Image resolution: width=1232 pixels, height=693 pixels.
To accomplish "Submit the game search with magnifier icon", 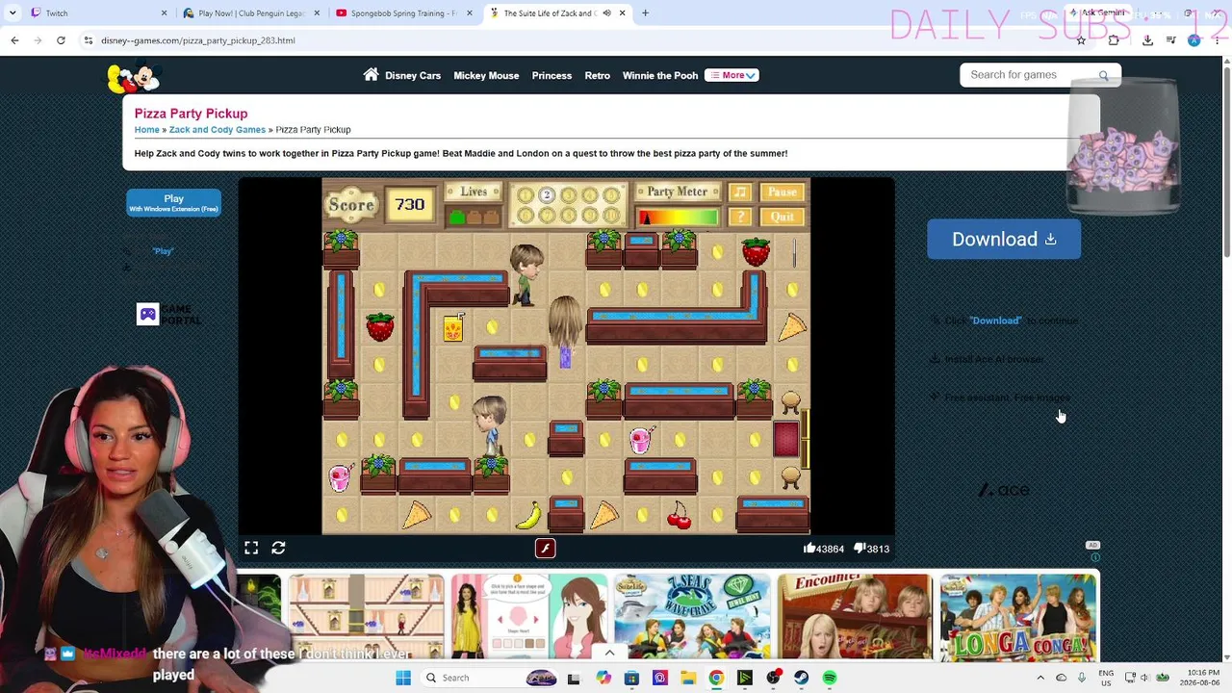I will click(1103, 75).
